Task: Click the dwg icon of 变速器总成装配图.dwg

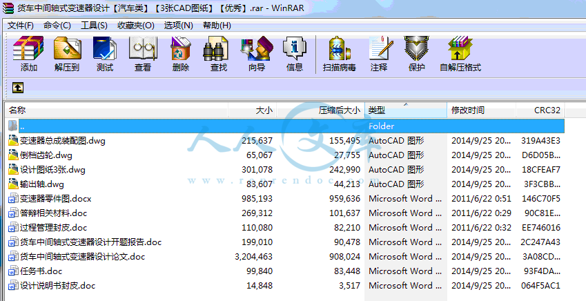Action: click(x=13, y=141)
